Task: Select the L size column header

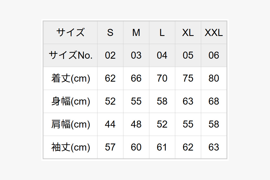Action: tap(162, 32)
